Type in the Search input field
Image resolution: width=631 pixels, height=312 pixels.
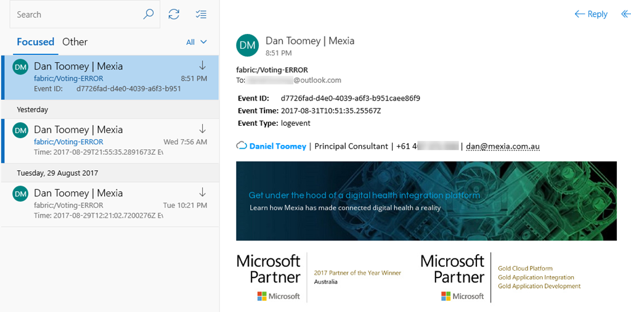74,14
